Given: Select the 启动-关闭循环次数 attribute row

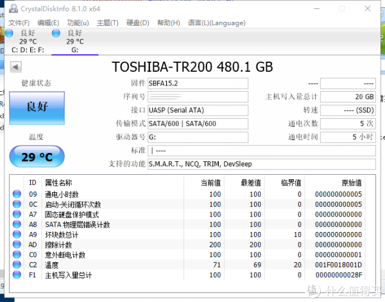Looking at the screenshot, I should [187, 204].
